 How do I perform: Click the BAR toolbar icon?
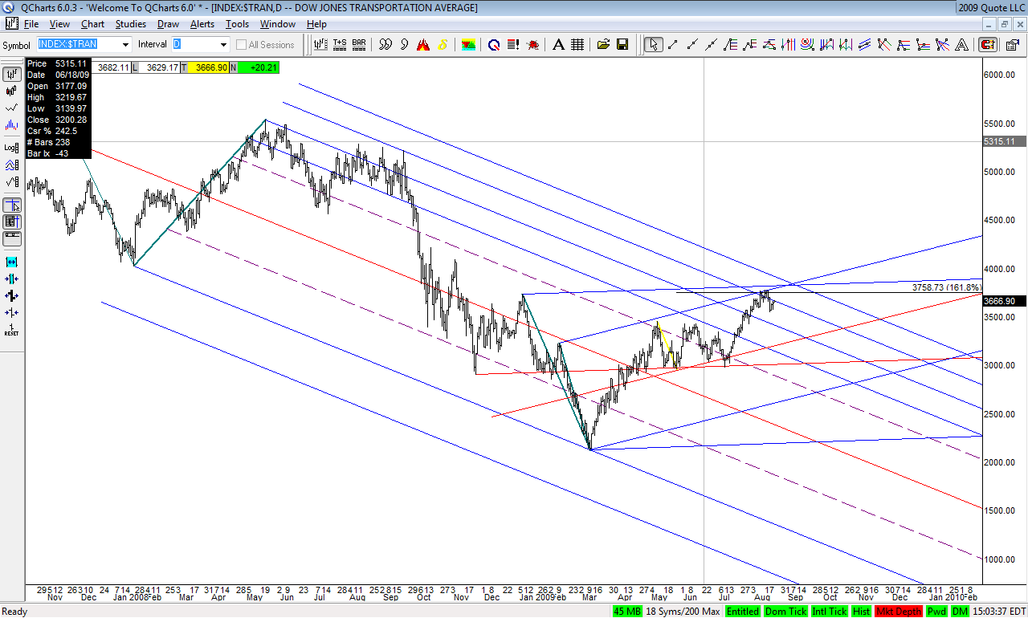click(x=359, y=45)
